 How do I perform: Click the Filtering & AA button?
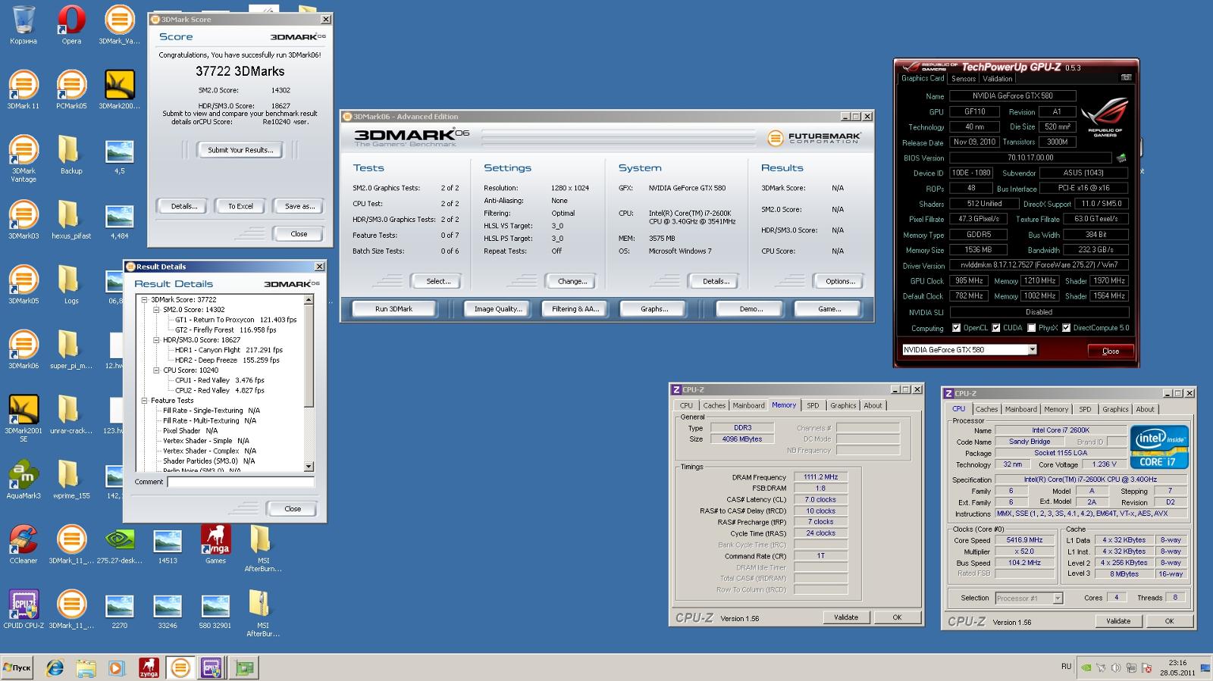coord(575,309)
